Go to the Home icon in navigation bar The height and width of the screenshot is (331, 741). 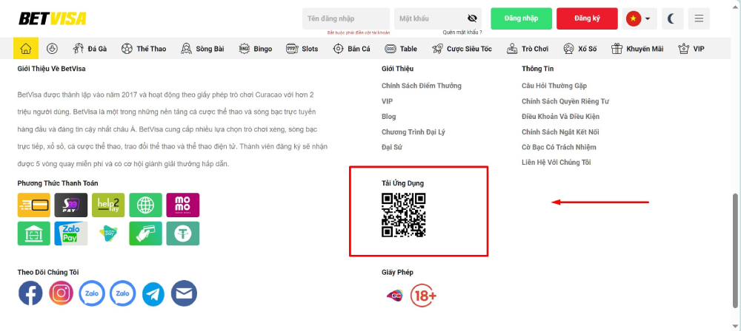pos(26,49)
